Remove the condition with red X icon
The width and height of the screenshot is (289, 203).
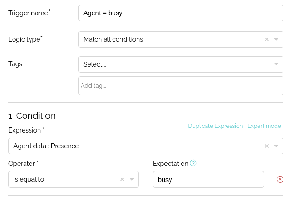[280, 179]
